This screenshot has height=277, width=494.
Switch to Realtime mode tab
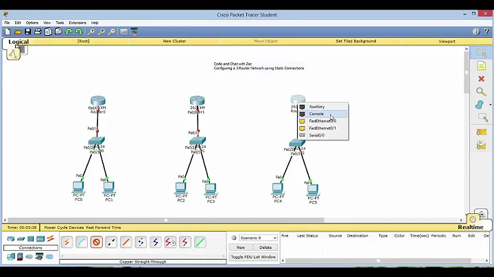click(x=471, y=227)
